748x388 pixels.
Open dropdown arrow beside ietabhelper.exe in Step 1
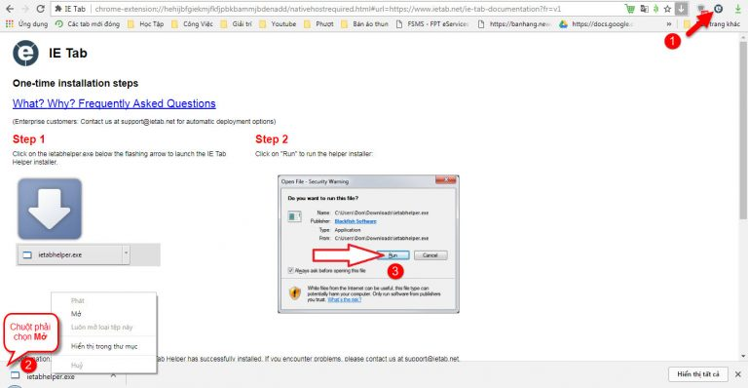[x=126, y=254]
